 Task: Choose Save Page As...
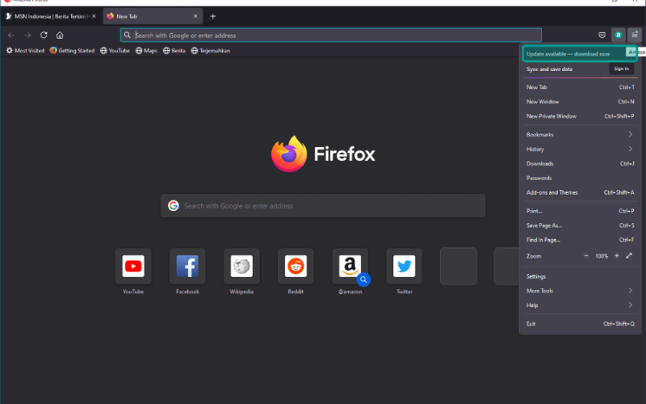click(x=580, y=225)
